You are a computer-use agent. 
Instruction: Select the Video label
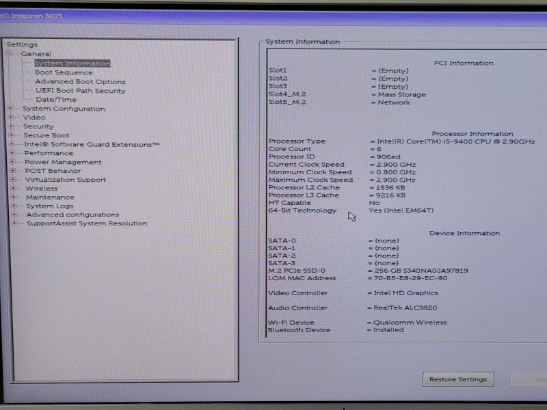(34, 117)
